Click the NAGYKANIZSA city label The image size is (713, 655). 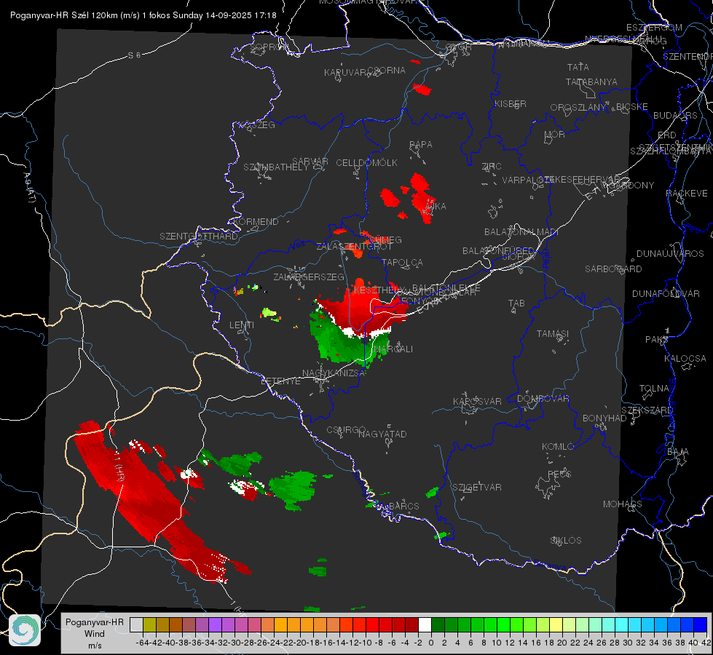(334, 373)
